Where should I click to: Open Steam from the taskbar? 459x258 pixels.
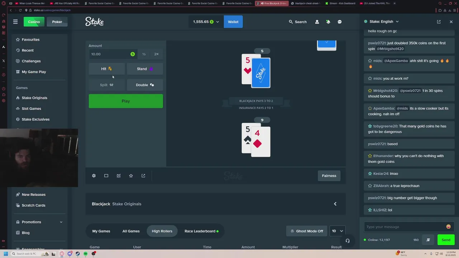coord(77,254)
